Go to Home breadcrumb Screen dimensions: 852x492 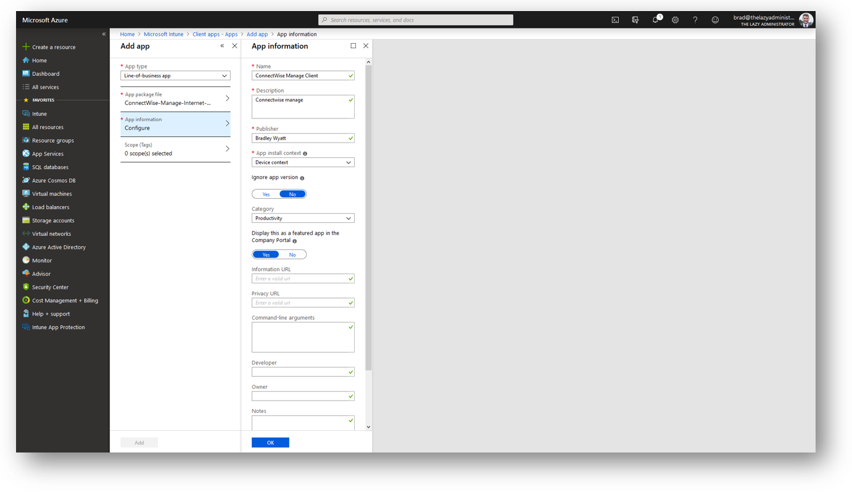[x=127, y=34]
